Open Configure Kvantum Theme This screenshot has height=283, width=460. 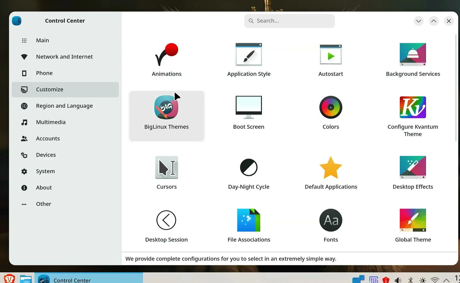point(413,116)
